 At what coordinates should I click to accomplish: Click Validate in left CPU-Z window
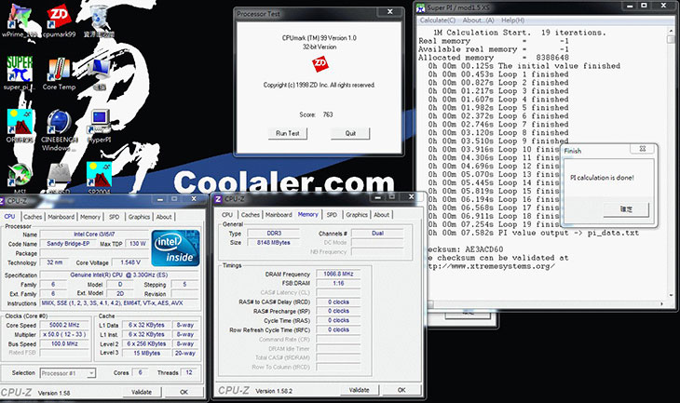click(x=142, y=392)
